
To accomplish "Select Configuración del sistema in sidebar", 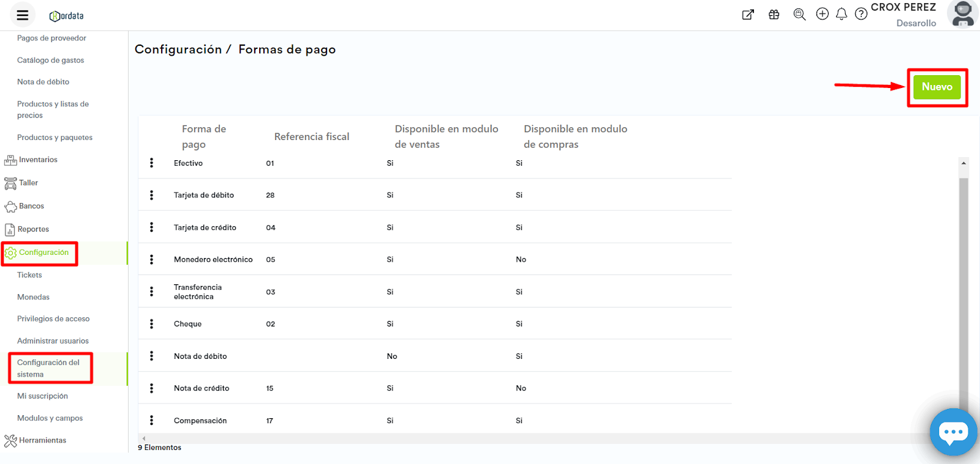I will [48, 368].
